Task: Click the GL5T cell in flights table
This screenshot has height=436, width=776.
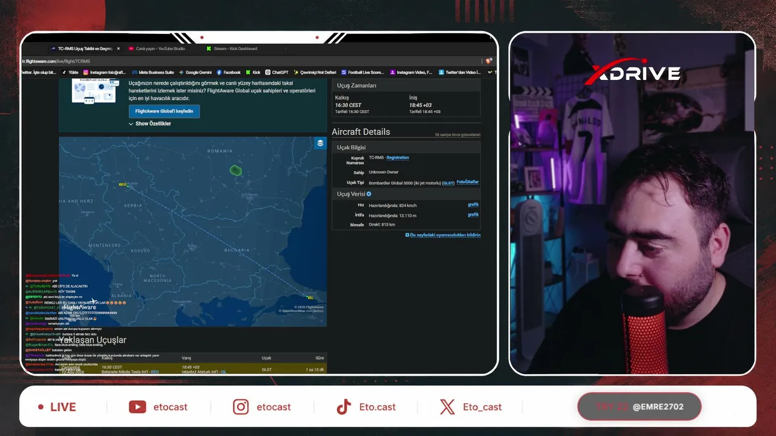Action: click(x=267, y=369)
